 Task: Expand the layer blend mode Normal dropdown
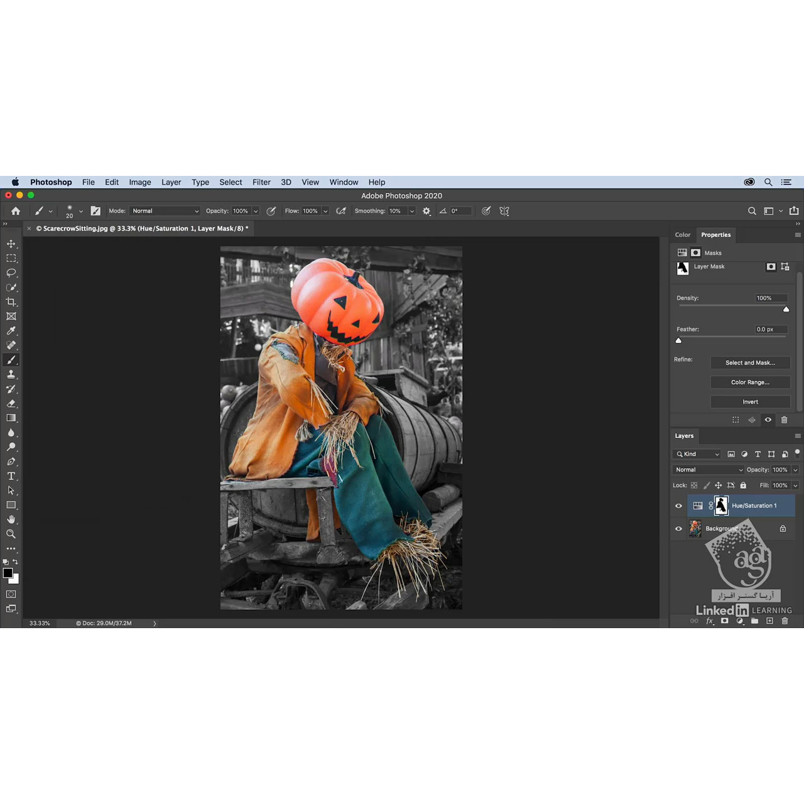[x=708, y=470]
